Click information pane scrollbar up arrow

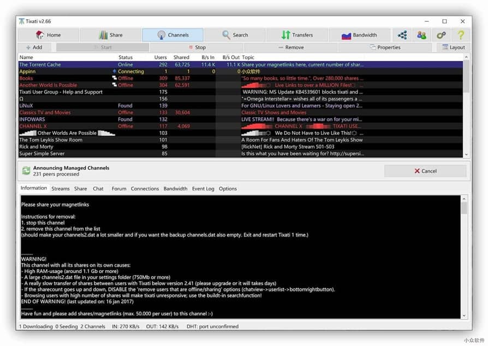click(464, 199)
